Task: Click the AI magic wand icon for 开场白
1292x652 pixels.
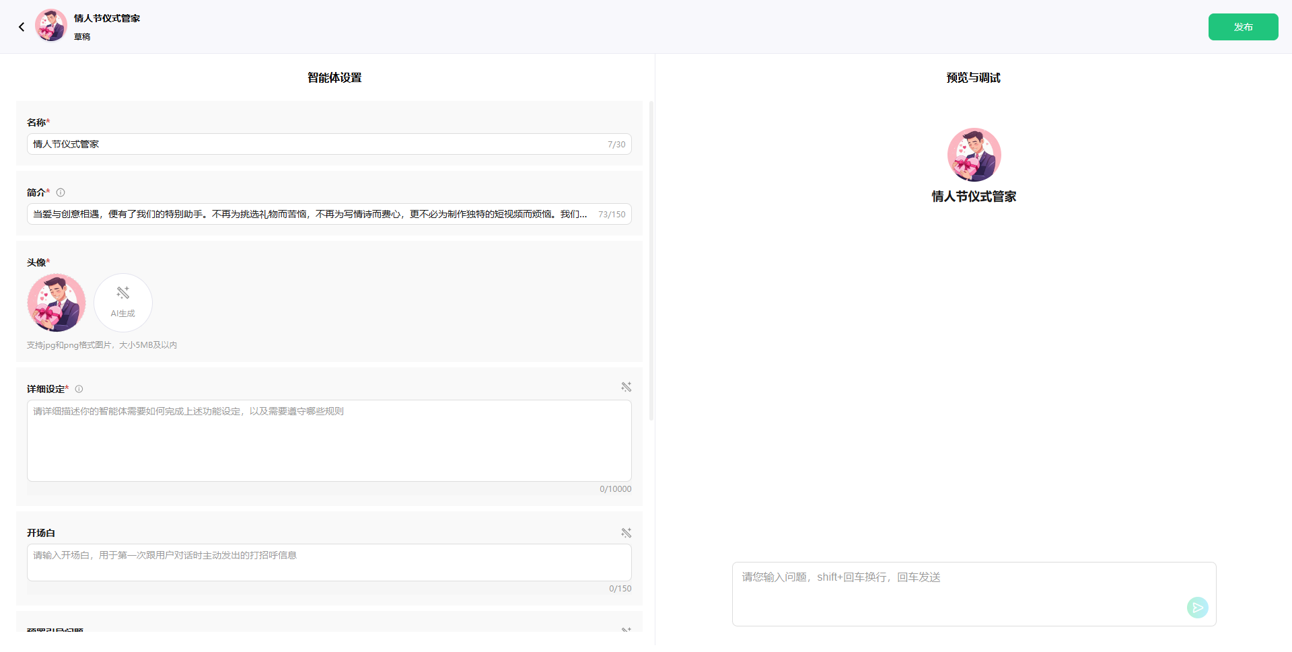Action: 626,533
